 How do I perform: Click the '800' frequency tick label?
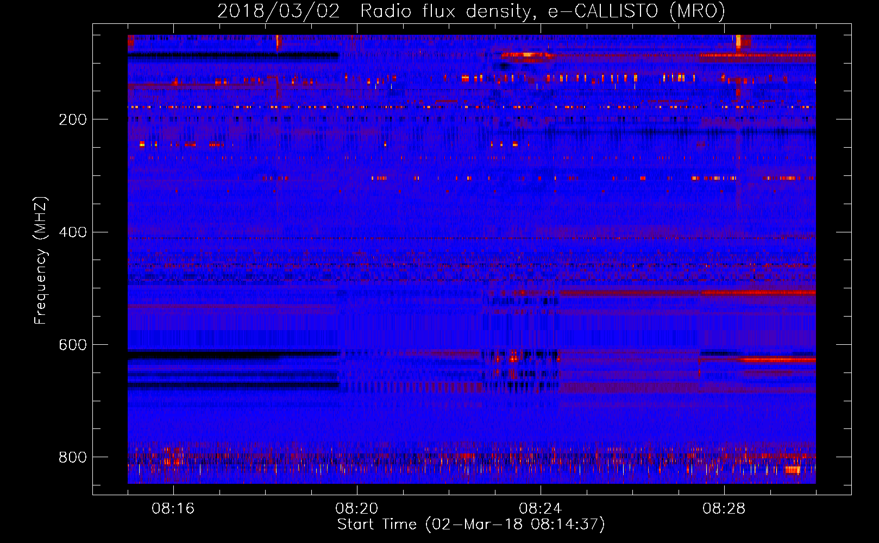[73, 457]
